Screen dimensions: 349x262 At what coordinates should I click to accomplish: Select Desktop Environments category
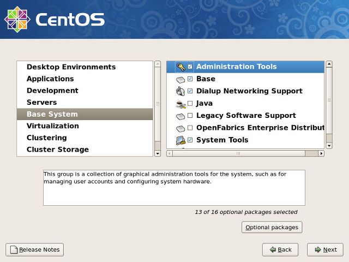click(85, 67)
